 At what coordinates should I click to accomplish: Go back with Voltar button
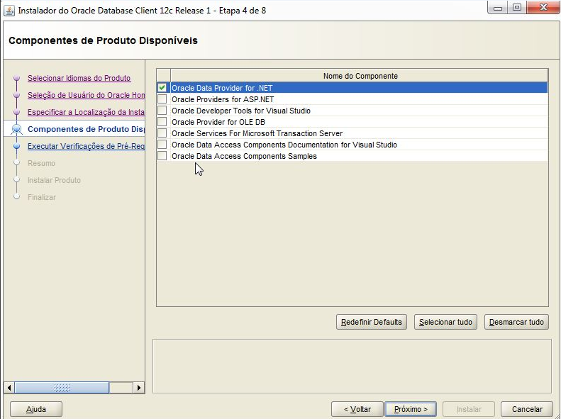click(x=357, y=409)
